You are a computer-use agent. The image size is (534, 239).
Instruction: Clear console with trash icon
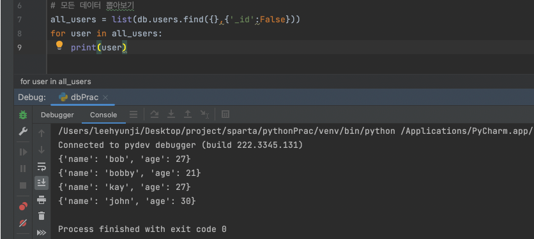[x=42, y=216]
